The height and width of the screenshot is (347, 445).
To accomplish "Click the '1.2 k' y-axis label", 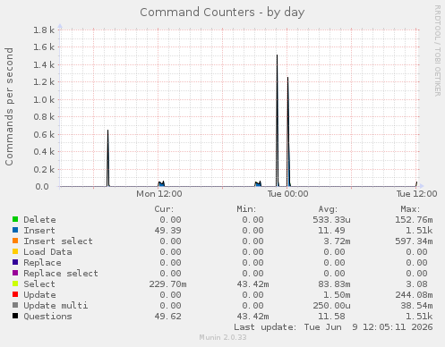I will coord(44,82).
